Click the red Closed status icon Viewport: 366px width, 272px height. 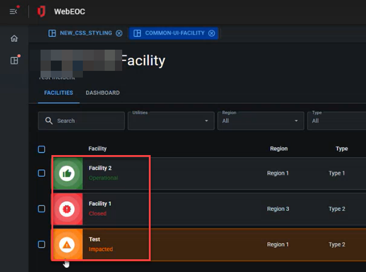pos(67,209)
